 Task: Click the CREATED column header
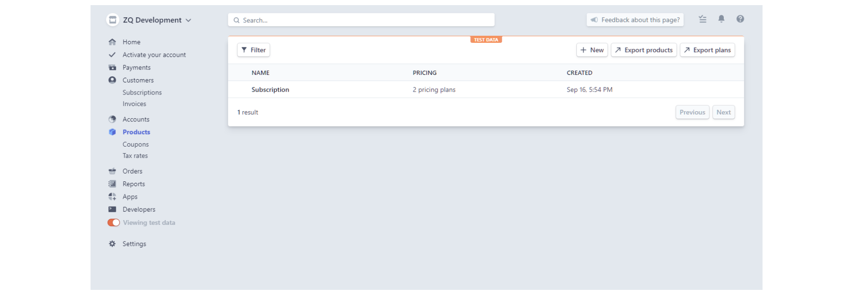point(579,73)
